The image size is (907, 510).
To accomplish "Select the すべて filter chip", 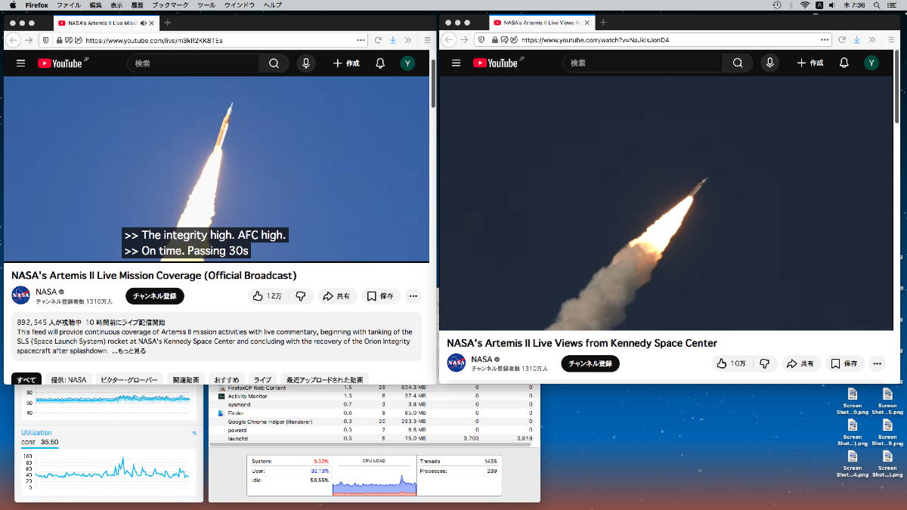I will click(26, 379).
